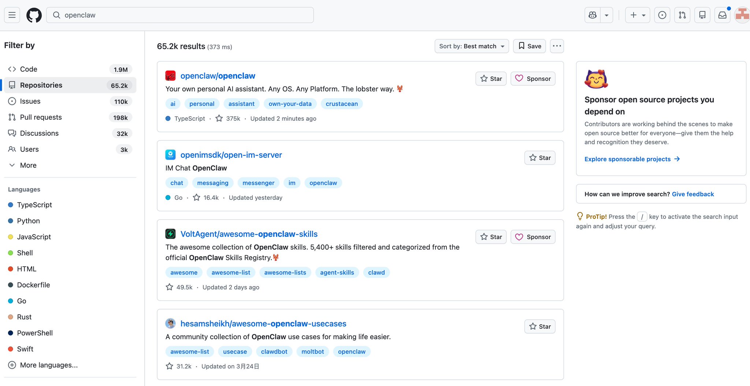Expand the Copilot dropdown arrow
Viewport: 750px width, 386px height.
pyautogui.click(x=606, y=15)
